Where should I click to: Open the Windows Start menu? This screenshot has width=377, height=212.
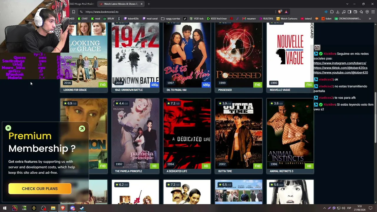5,208
